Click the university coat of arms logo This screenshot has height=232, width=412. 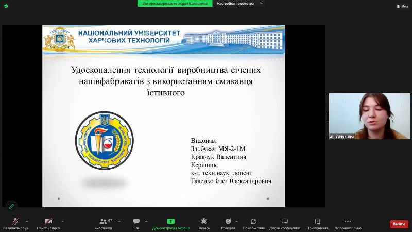click(60, 39)
